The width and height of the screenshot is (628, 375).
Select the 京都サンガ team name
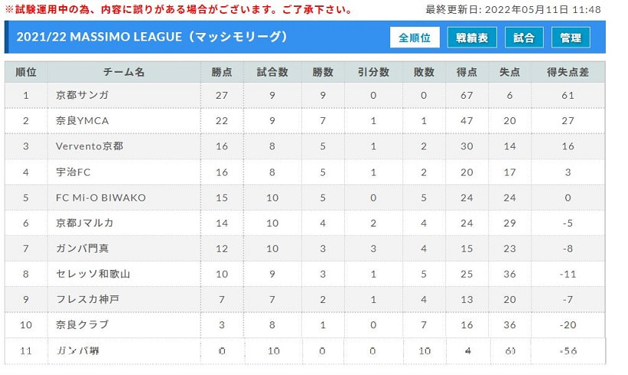point(82,95)
